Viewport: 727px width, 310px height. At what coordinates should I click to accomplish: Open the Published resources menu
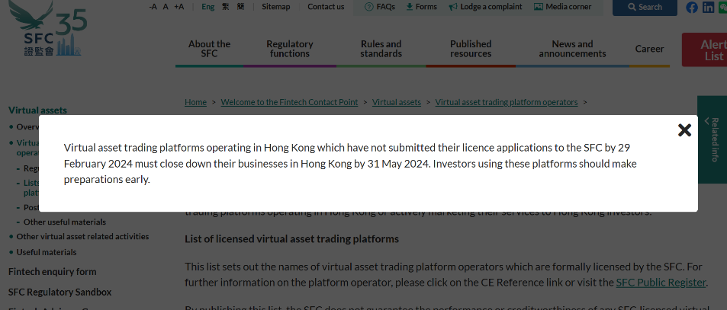click(471, 49)
